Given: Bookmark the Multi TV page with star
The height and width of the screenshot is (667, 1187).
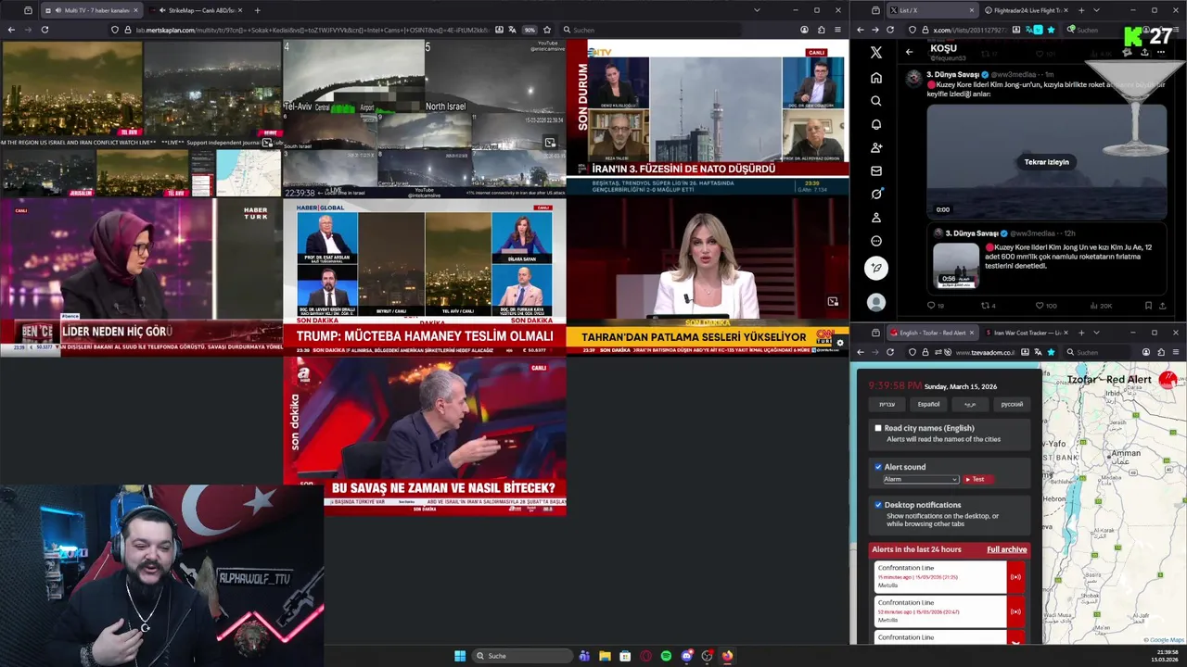Looking at the screenshot, I should point(547,30).
